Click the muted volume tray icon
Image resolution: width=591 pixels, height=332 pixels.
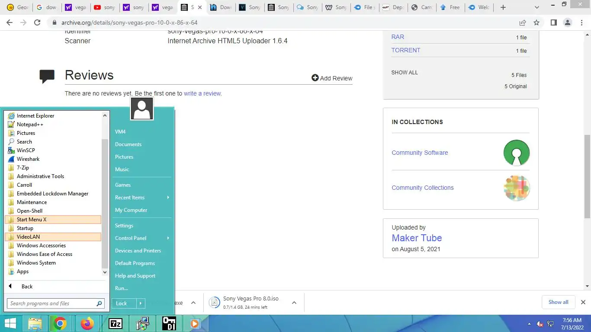pos(540,324)
